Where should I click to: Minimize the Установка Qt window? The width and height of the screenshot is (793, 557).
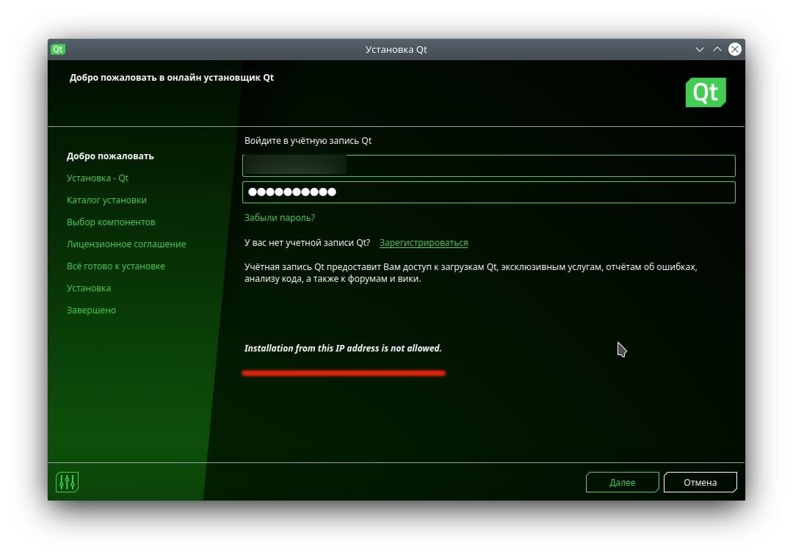[x=700, y=50]
